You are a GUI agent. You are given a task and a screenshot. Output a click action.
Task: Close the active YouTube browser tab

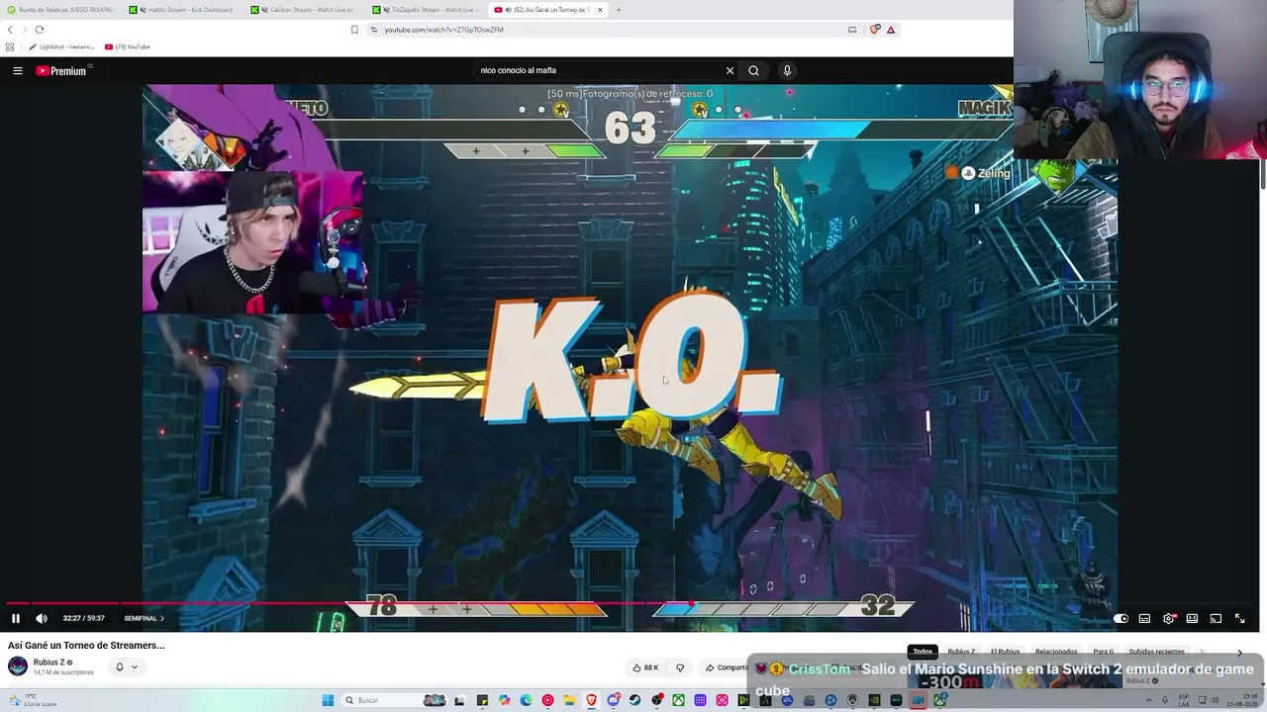click(600, 10)
